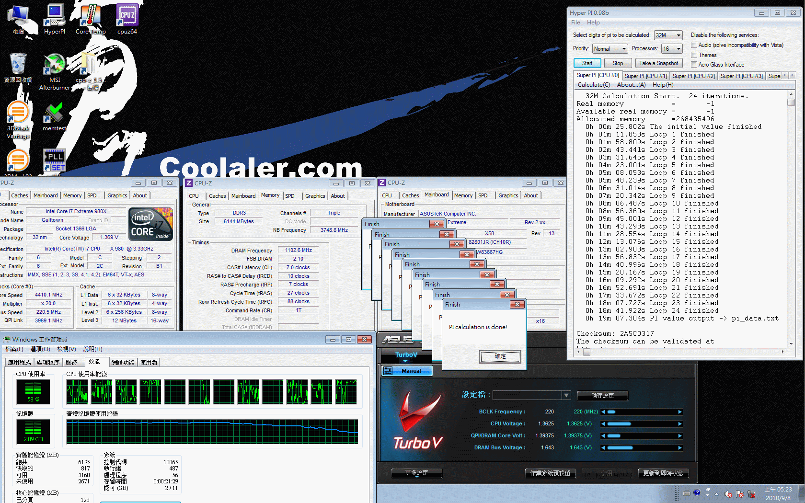Image resolution: width=805 pixels, height=503 pixels.
Task: Open Hyper PI Help menu
Action: pos(593,23)
